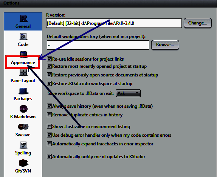Click the Browse... directory button
This screenshot has height=177, width=217.
(x=165, y=45)
